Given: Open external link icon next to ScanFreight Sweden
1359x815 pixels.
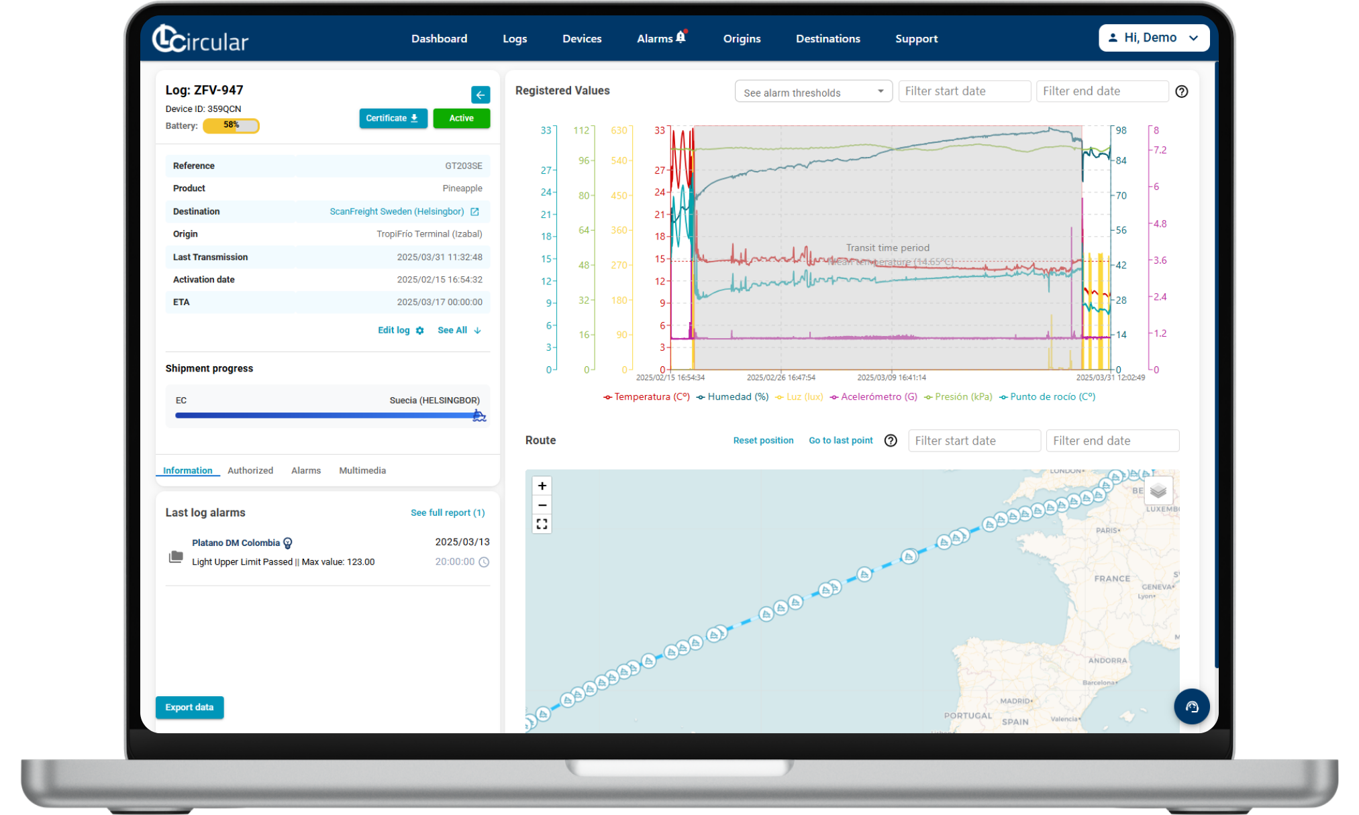Looking at the screenshot, I should tap(474, 211).
